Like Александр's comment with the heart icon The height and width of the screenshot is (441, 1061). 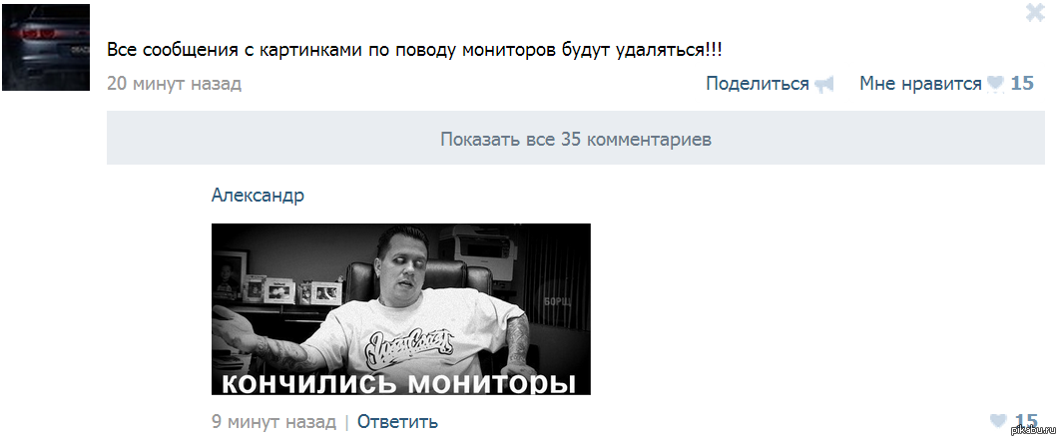[x=999, y=421]
